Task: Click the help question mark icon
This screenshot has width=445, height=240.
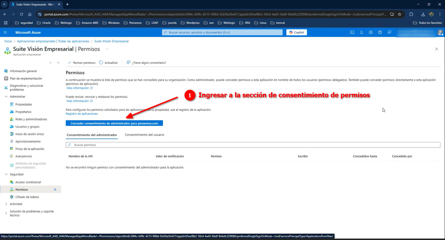Action: 380,32
